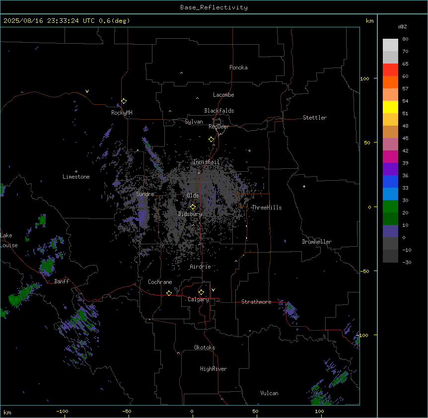This screenshot has height=418, width=428.
Task: Select the HighRiver label
Action: point(214,369)
